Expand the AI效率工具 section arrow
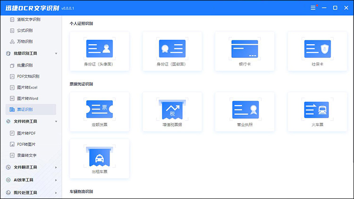 pyautogui.click(x=56, y=180)
